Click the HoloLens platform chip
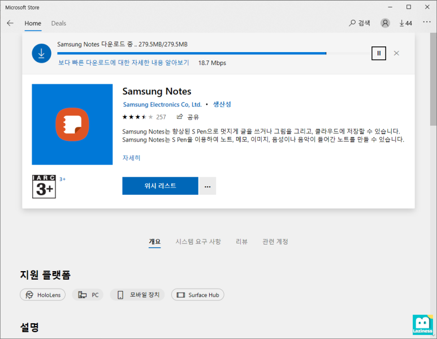The width and height of the screenshot is (437, 339). [x=42, y=295]
